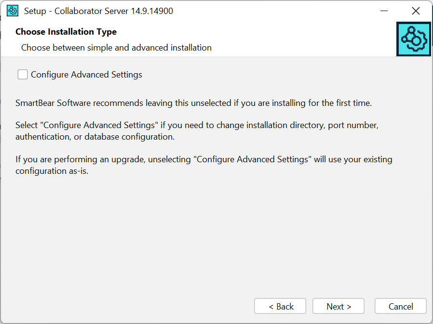Go back to the previous step
Image resolution: width=433 pixels, height=324 pixels.
click(x=280, y=306)
